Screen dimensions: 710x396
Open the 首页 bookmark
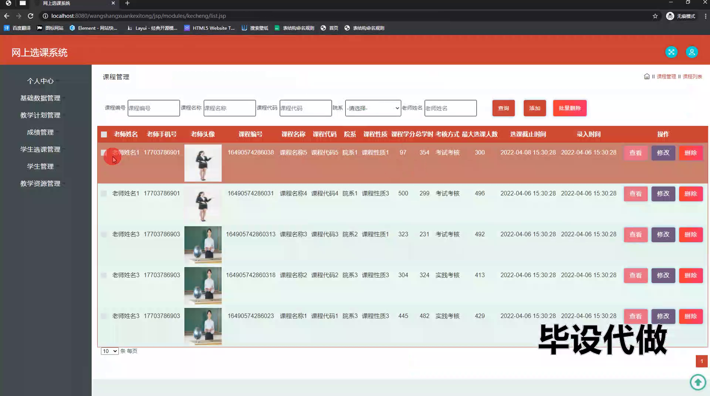pyautogui.click(x=329, y=28)
